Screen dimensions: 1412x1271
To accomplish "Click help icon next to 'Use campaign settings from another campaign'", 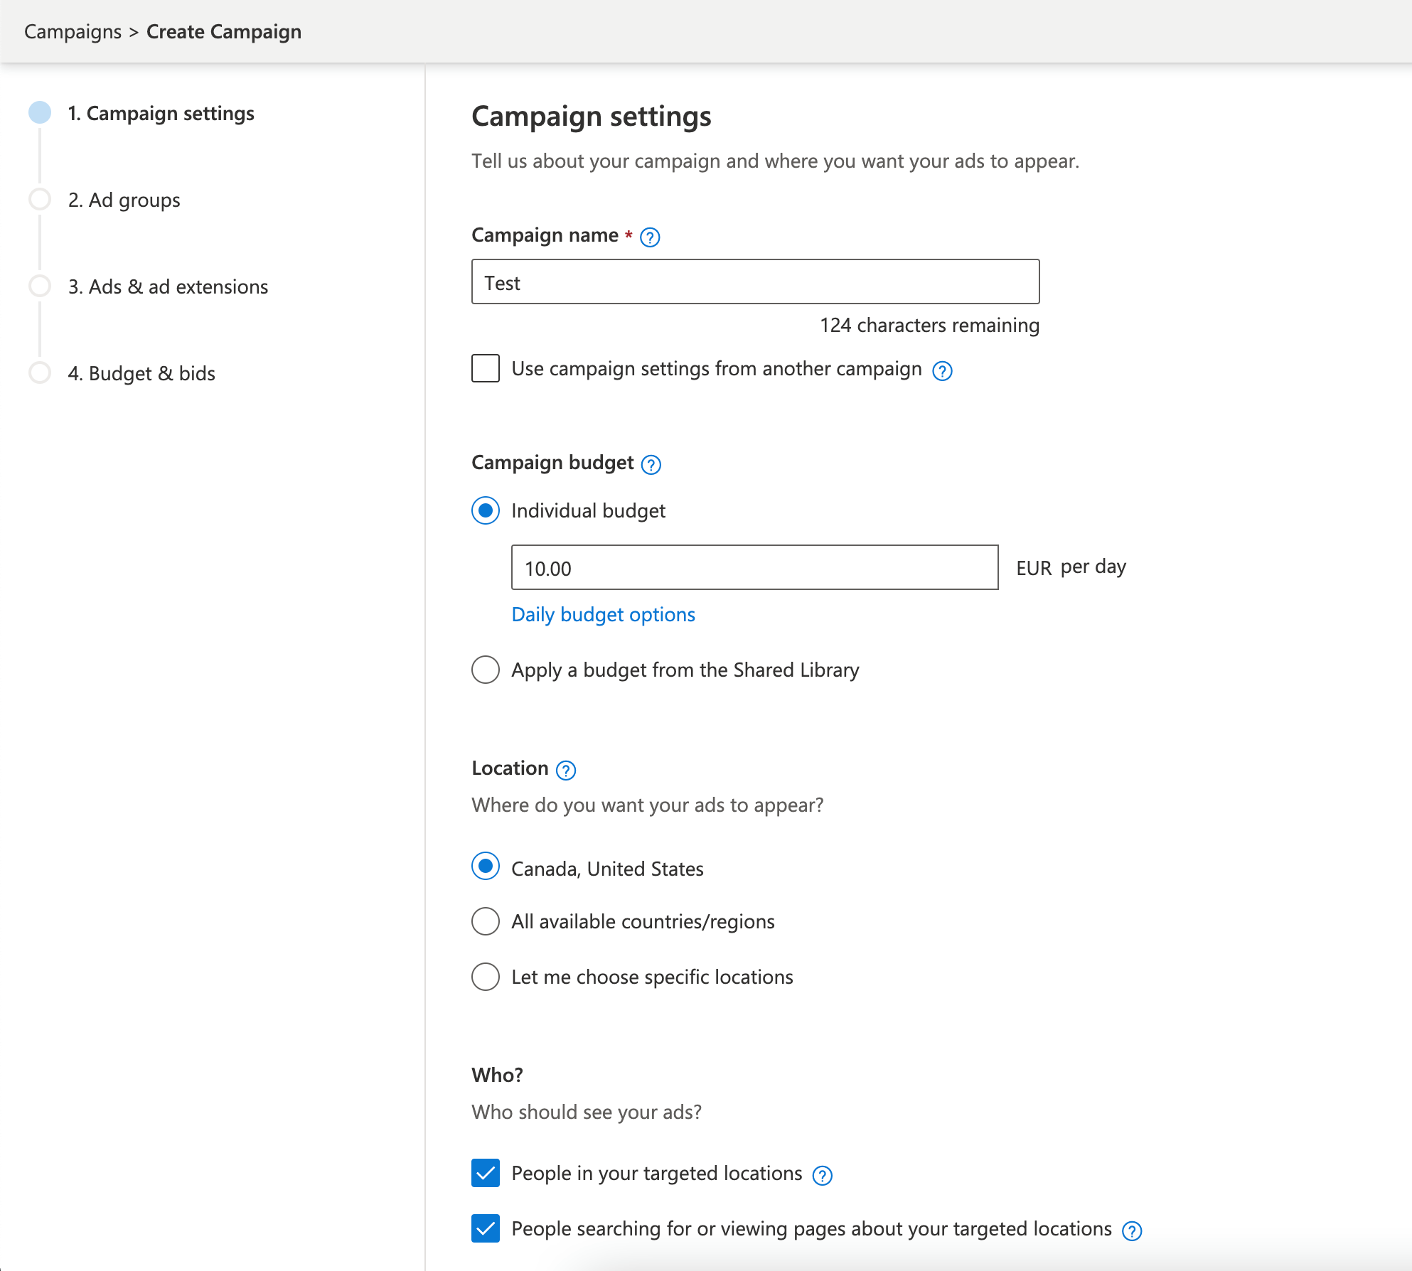I will pyautogui.click(x=942, y=370).
